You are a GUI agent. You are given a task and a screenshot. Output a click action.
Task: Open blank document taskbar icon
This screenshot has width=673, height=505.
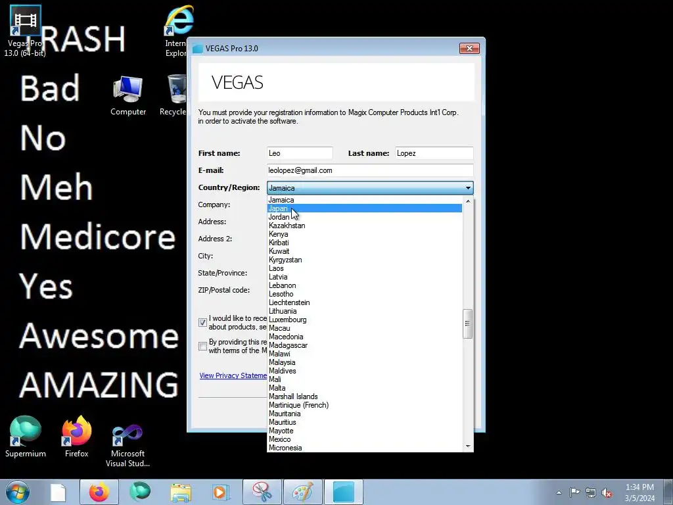tap(58, 493)
